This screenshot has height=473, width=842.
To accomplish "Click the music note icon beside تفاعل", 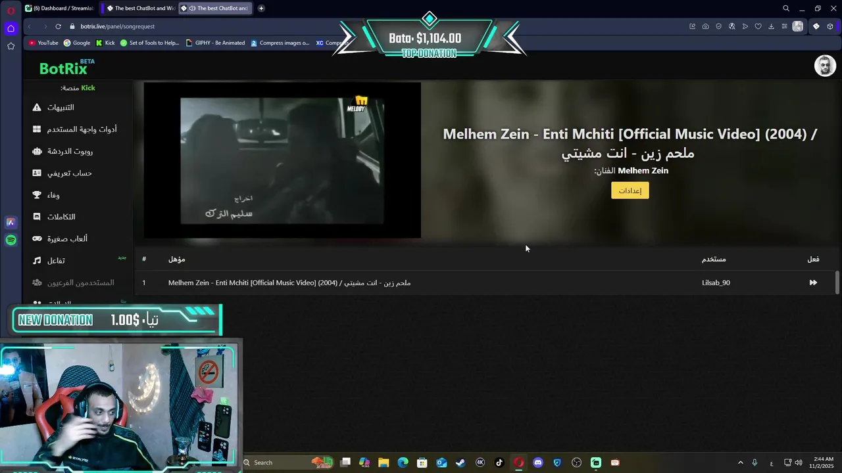I will tap(37, 261).
